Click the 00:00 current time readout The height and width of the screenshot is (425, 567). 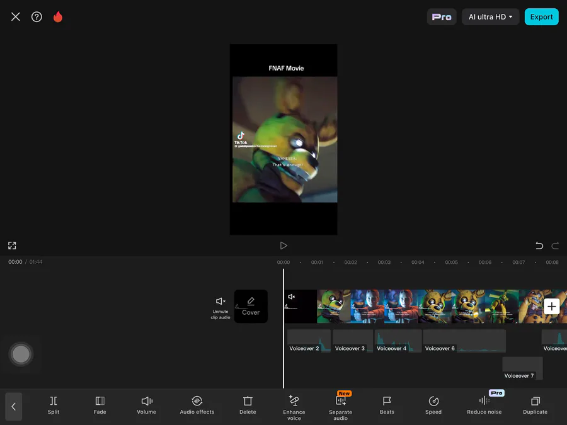click(x=15, y=262)
